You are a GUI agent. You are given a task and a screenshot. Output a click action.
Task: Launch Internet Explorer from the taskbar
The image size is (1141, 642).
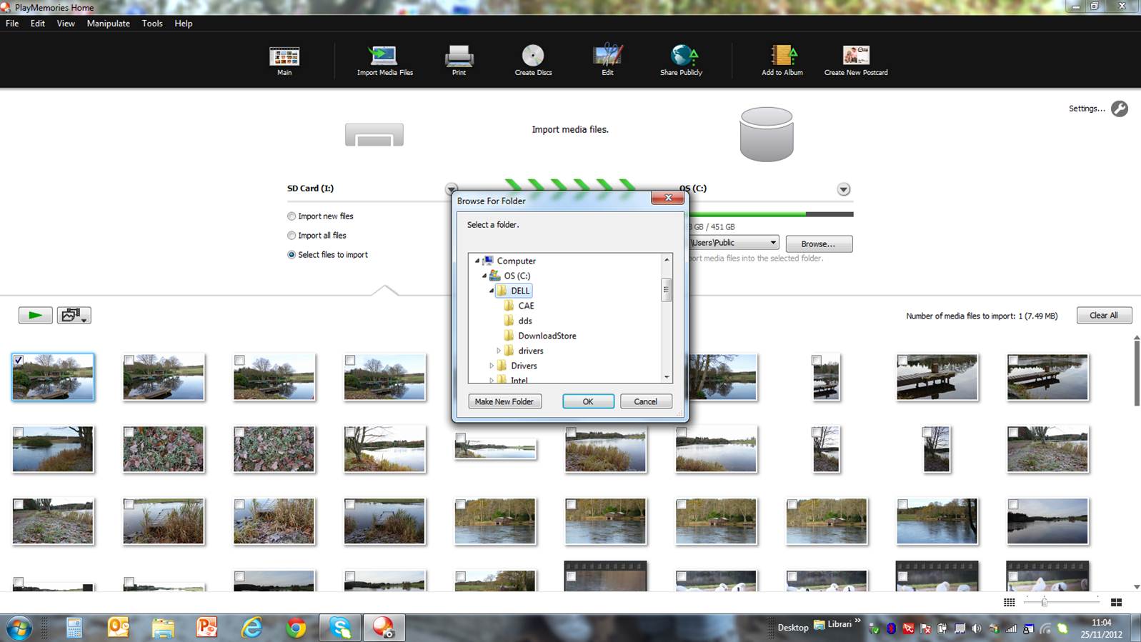point(251,628)
